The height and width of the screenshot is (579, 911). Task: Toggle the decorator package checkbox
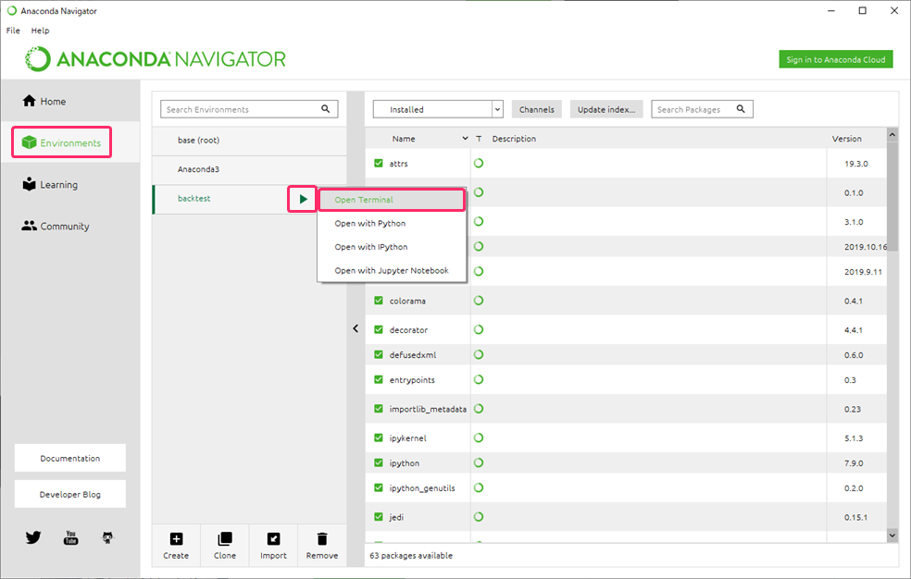pyautogui.click(x=379, y=329)
